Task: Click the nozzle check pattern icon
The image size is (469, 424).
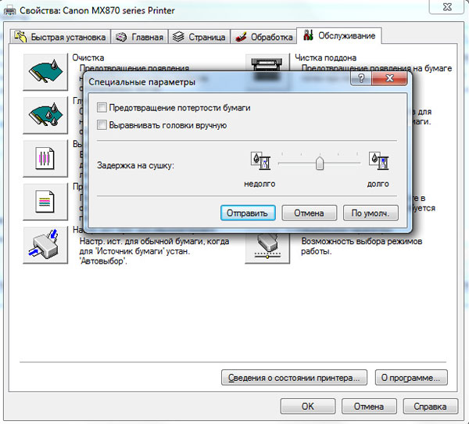Action: click(x=45, y=202)
